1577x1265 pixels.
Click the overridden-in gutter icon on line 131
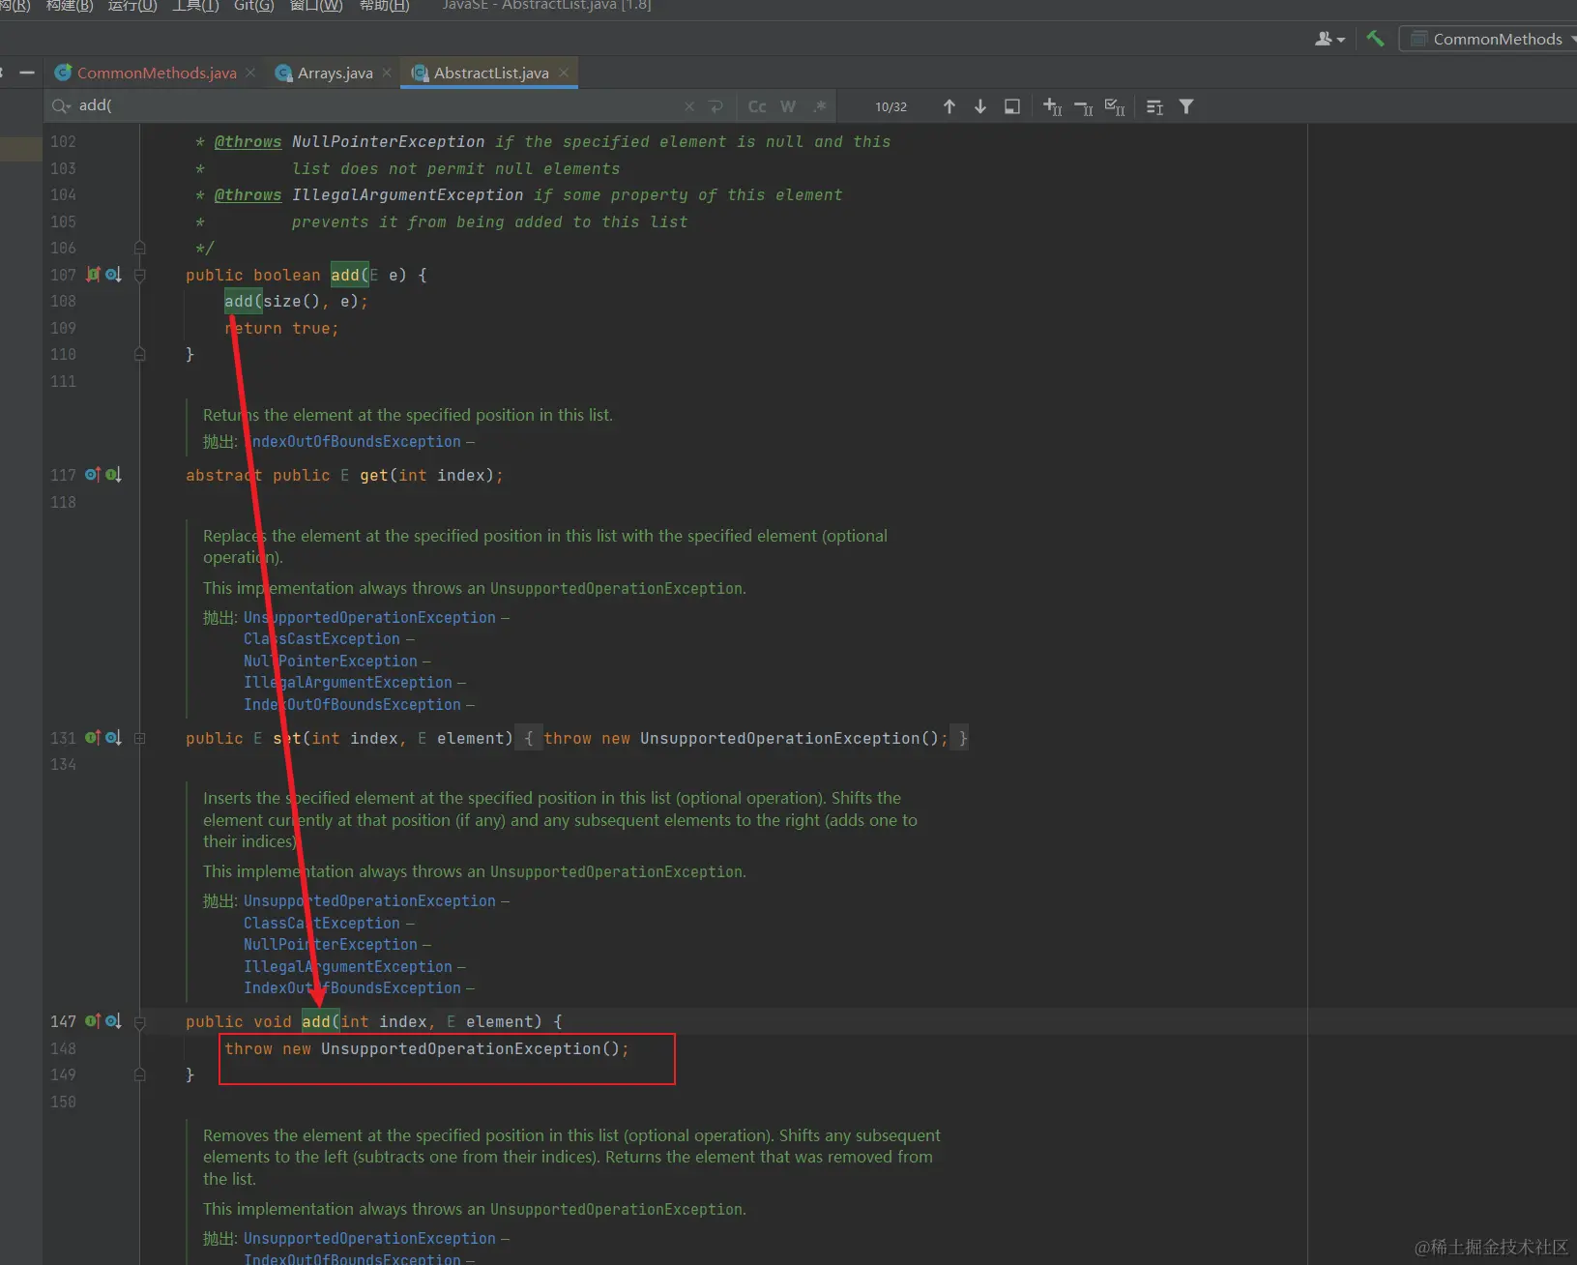[x=113, y=738]
